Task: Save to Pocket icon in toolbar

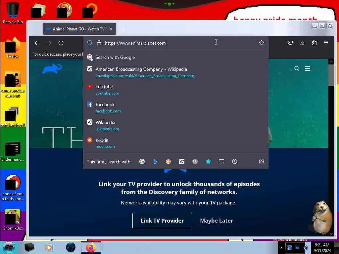Action: [290, 43]
